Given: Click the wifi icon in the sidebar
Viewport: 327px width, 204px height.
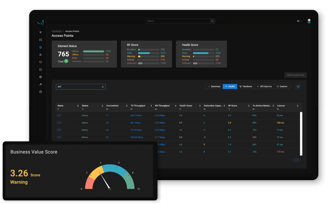Looking at the screenshot, I should point(41,33).
